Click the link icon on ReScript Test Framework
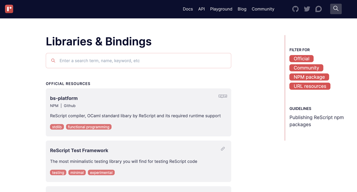 pos(223,149)
